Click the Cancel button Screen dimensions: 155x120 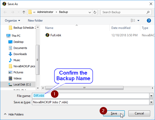point(139,113)
